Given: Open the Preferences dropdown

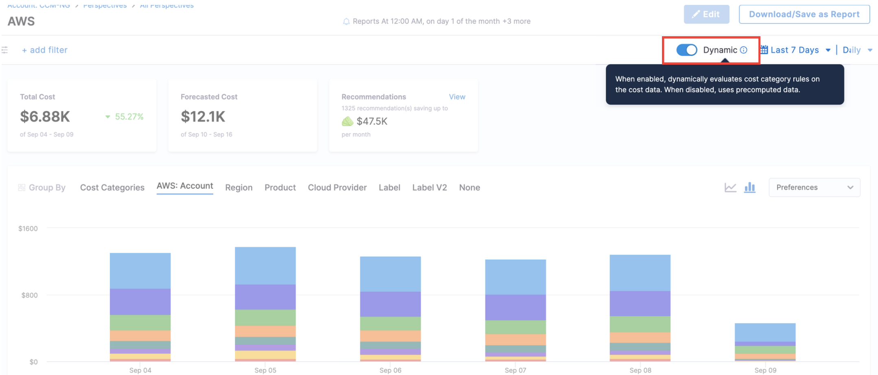Looking at the screenshot, I should pyautogui.click(x=814, y=187).
